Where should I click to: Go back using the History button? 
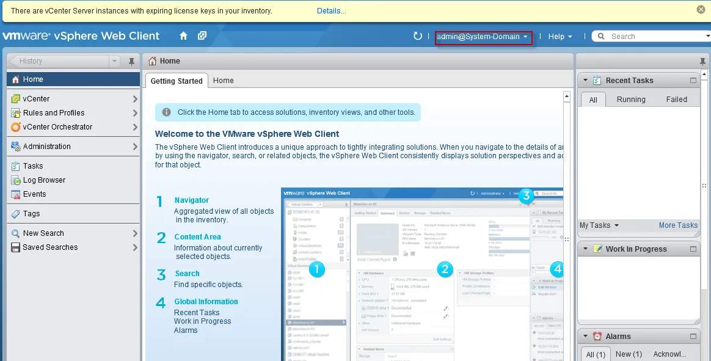pos(59,60)
